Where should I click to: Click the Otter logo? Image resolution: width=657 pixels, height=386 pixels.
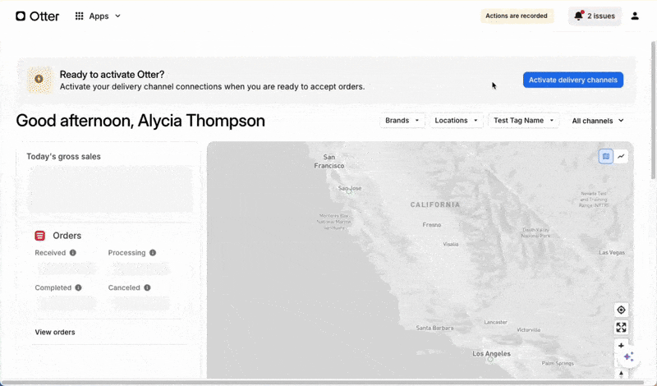[x=38, y=16]
